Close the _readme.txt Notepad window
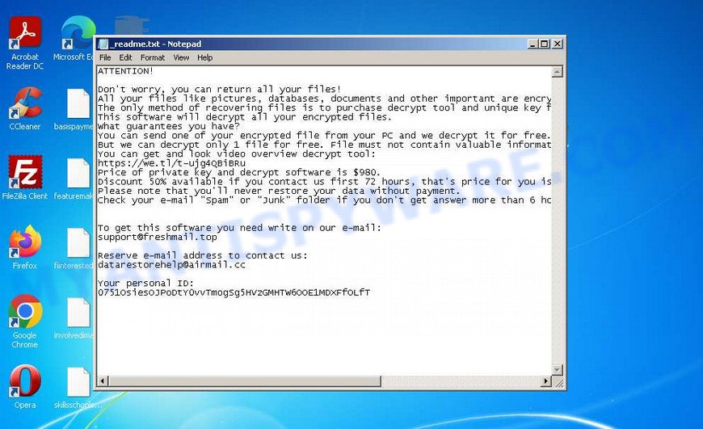The image size is (703, 429). (557, 44)
